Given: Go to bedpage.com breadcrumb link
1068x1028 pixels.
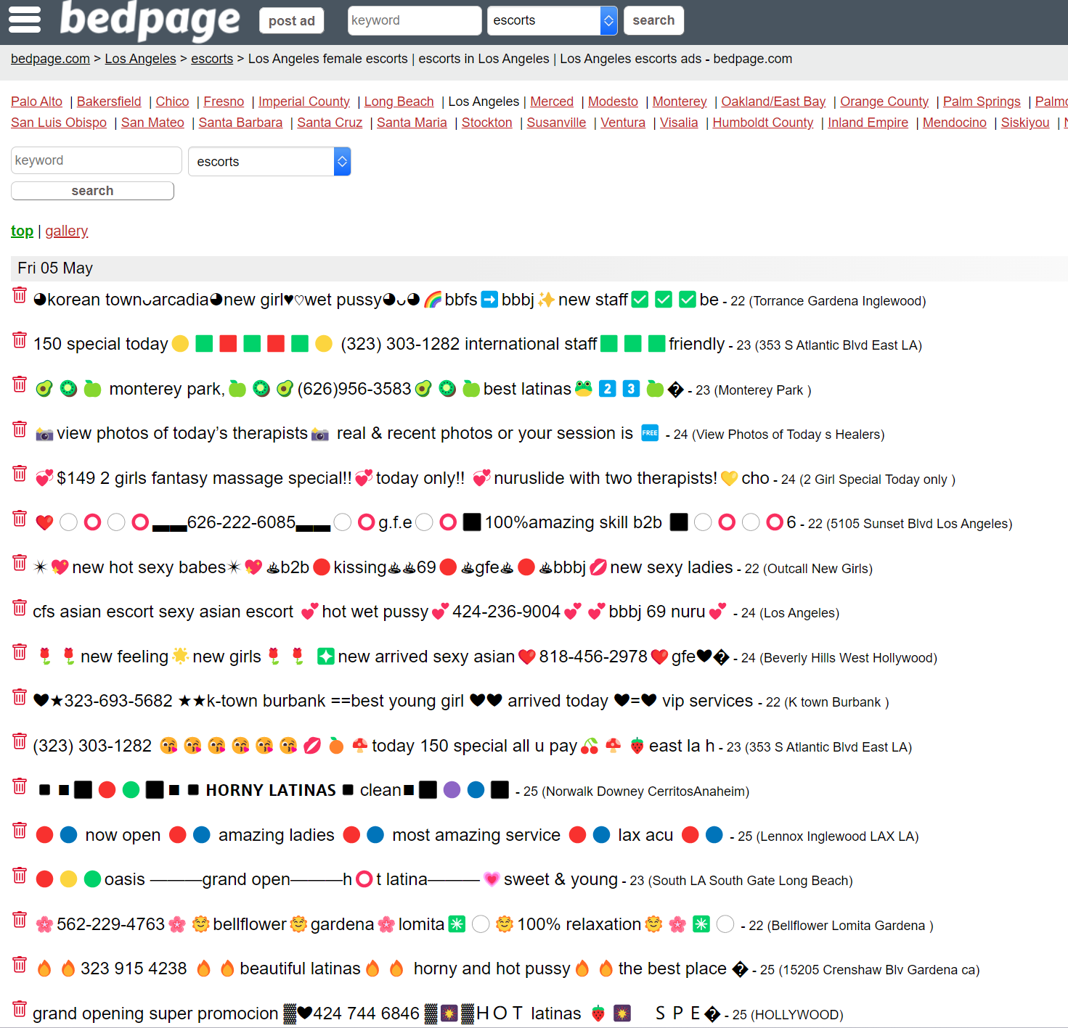Looking at the screenshot, I should [x=50, y=59].
